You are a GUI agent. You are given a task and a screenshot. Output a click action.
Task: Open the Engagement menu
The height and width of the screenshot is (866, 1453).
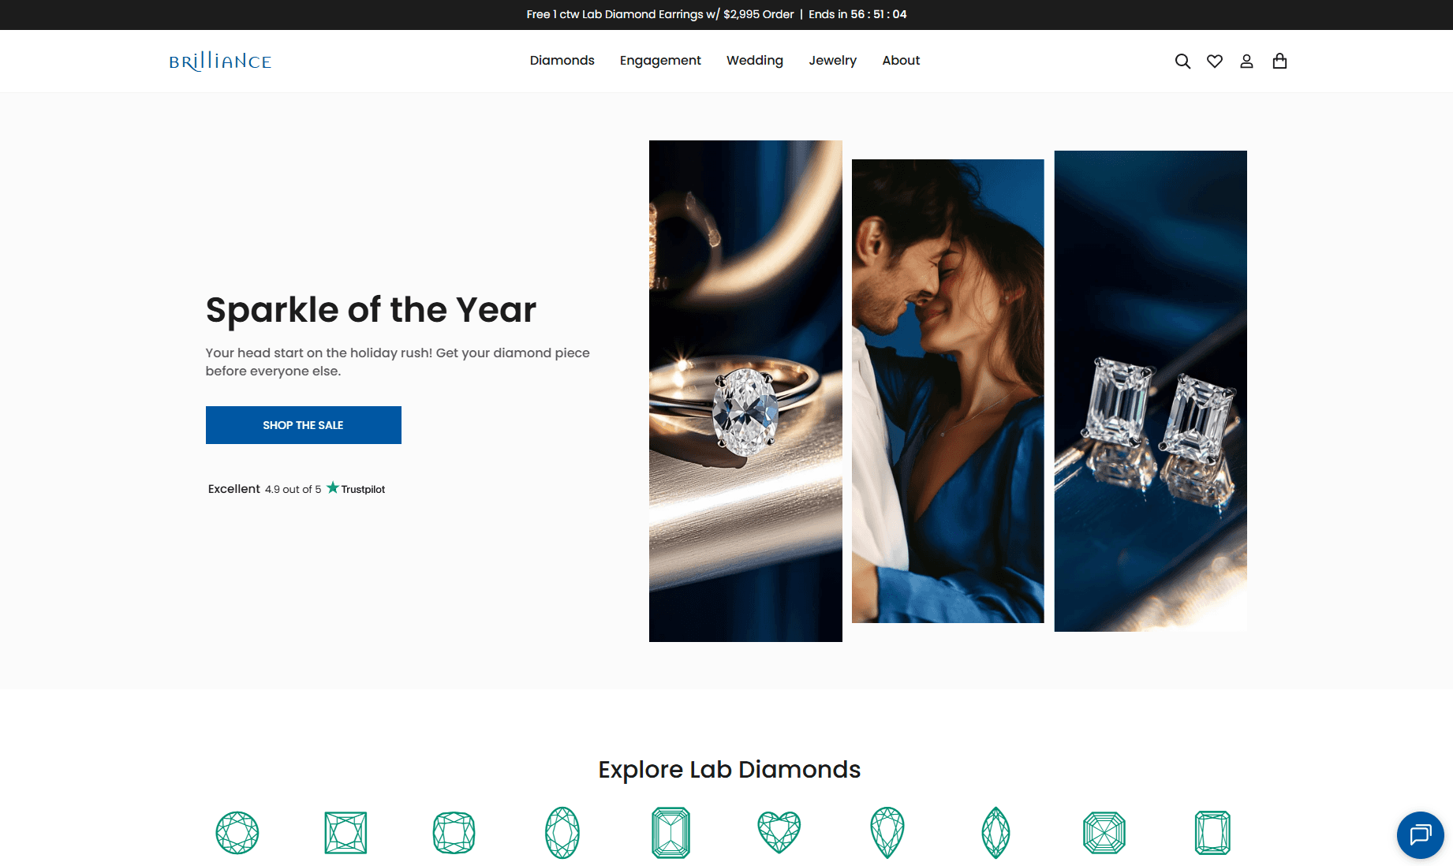tap(660, 61)
